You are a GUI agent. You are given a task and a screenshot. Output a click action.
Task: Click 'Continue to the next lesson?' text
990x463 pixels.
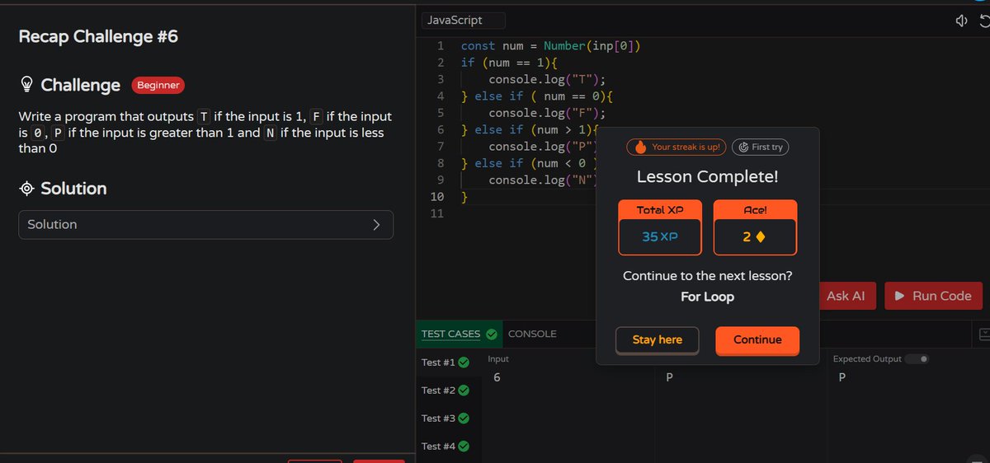(x=707, y=276)
